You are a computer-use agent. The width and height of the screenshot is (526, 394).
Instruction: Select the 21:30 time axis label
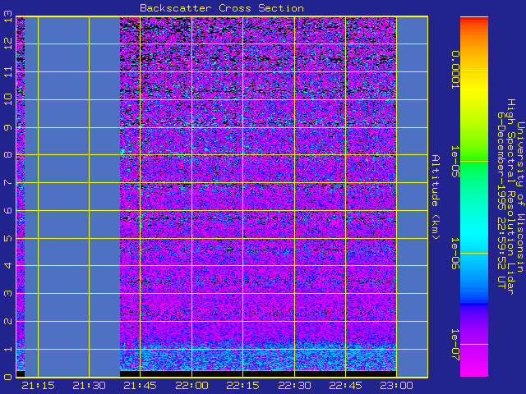pyautogui.click(x=90, y=386)
